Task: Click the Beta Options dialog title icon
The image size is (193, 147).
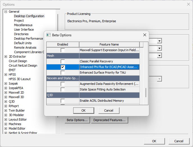Action: click(x=48, y=35)
